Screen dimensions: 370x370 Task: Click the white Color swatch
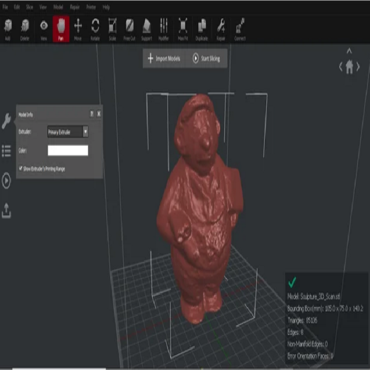click(68, 150)
